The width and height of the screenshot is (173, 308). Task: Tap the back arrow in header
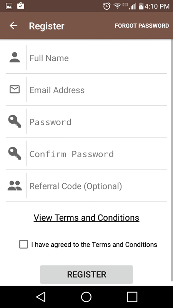[13, 25]
